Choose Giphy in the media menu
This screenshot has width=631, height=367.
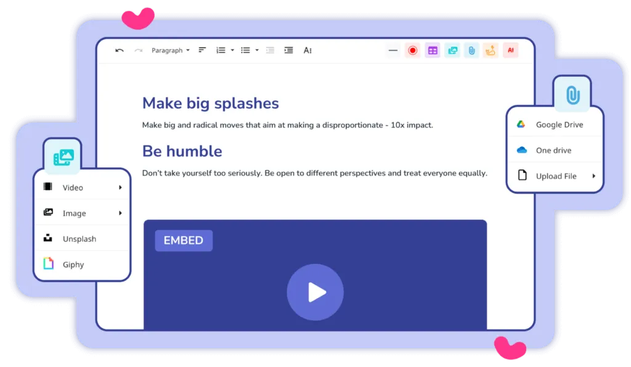click(83, 265)
